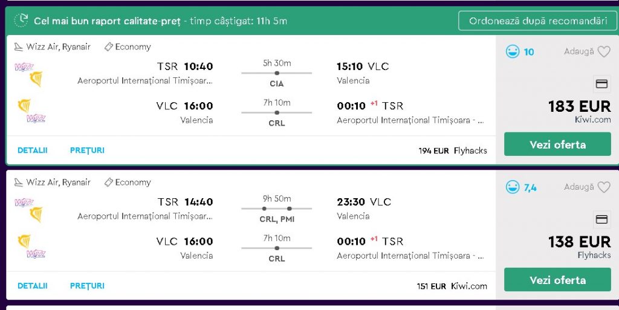Show PREȚURI tab of the second flight
Image resolution: width=619 pixels, height=310 pixels.
(x=87, y=286)
